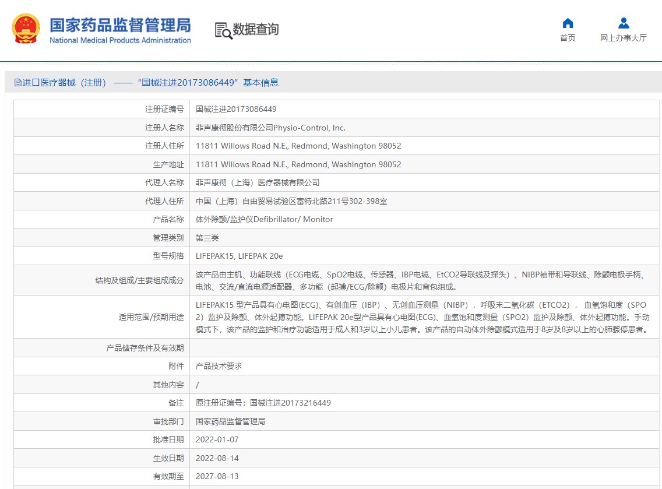Select expiry date 2027-08-13
Image resolution: width=662 pixels, height=489 pixels.
217,476
